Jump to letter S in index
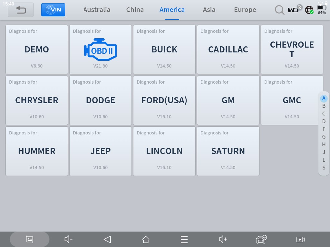Screen dimensions: 330x247 click(324, 168)
